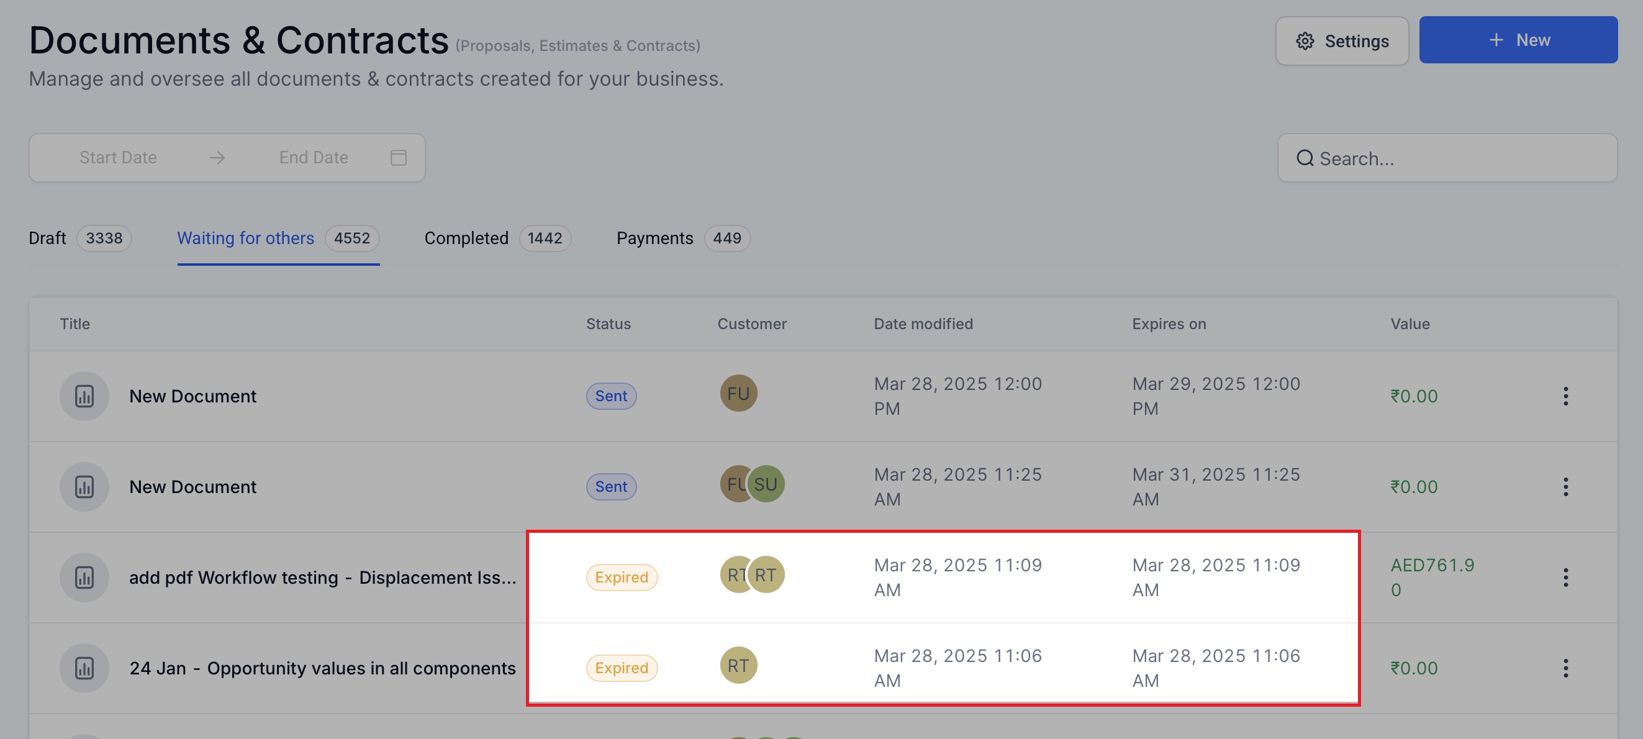Click the SU customer avatar in second row
Viewport: 1643px width, 739px height.
766,484
